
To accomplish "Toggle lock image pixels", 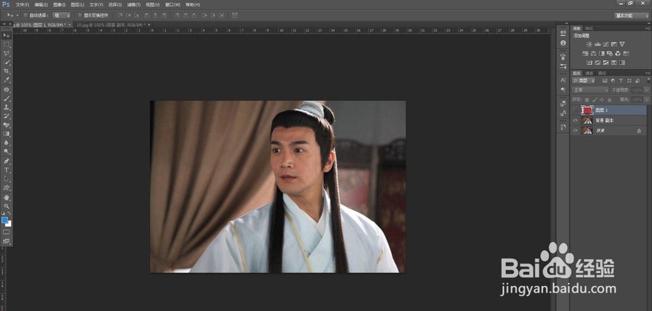I will 594,100.
